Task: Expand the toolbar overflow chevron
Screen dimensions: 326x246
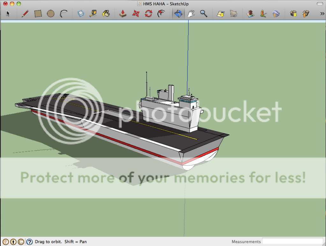Action: (x=322, y=13)
